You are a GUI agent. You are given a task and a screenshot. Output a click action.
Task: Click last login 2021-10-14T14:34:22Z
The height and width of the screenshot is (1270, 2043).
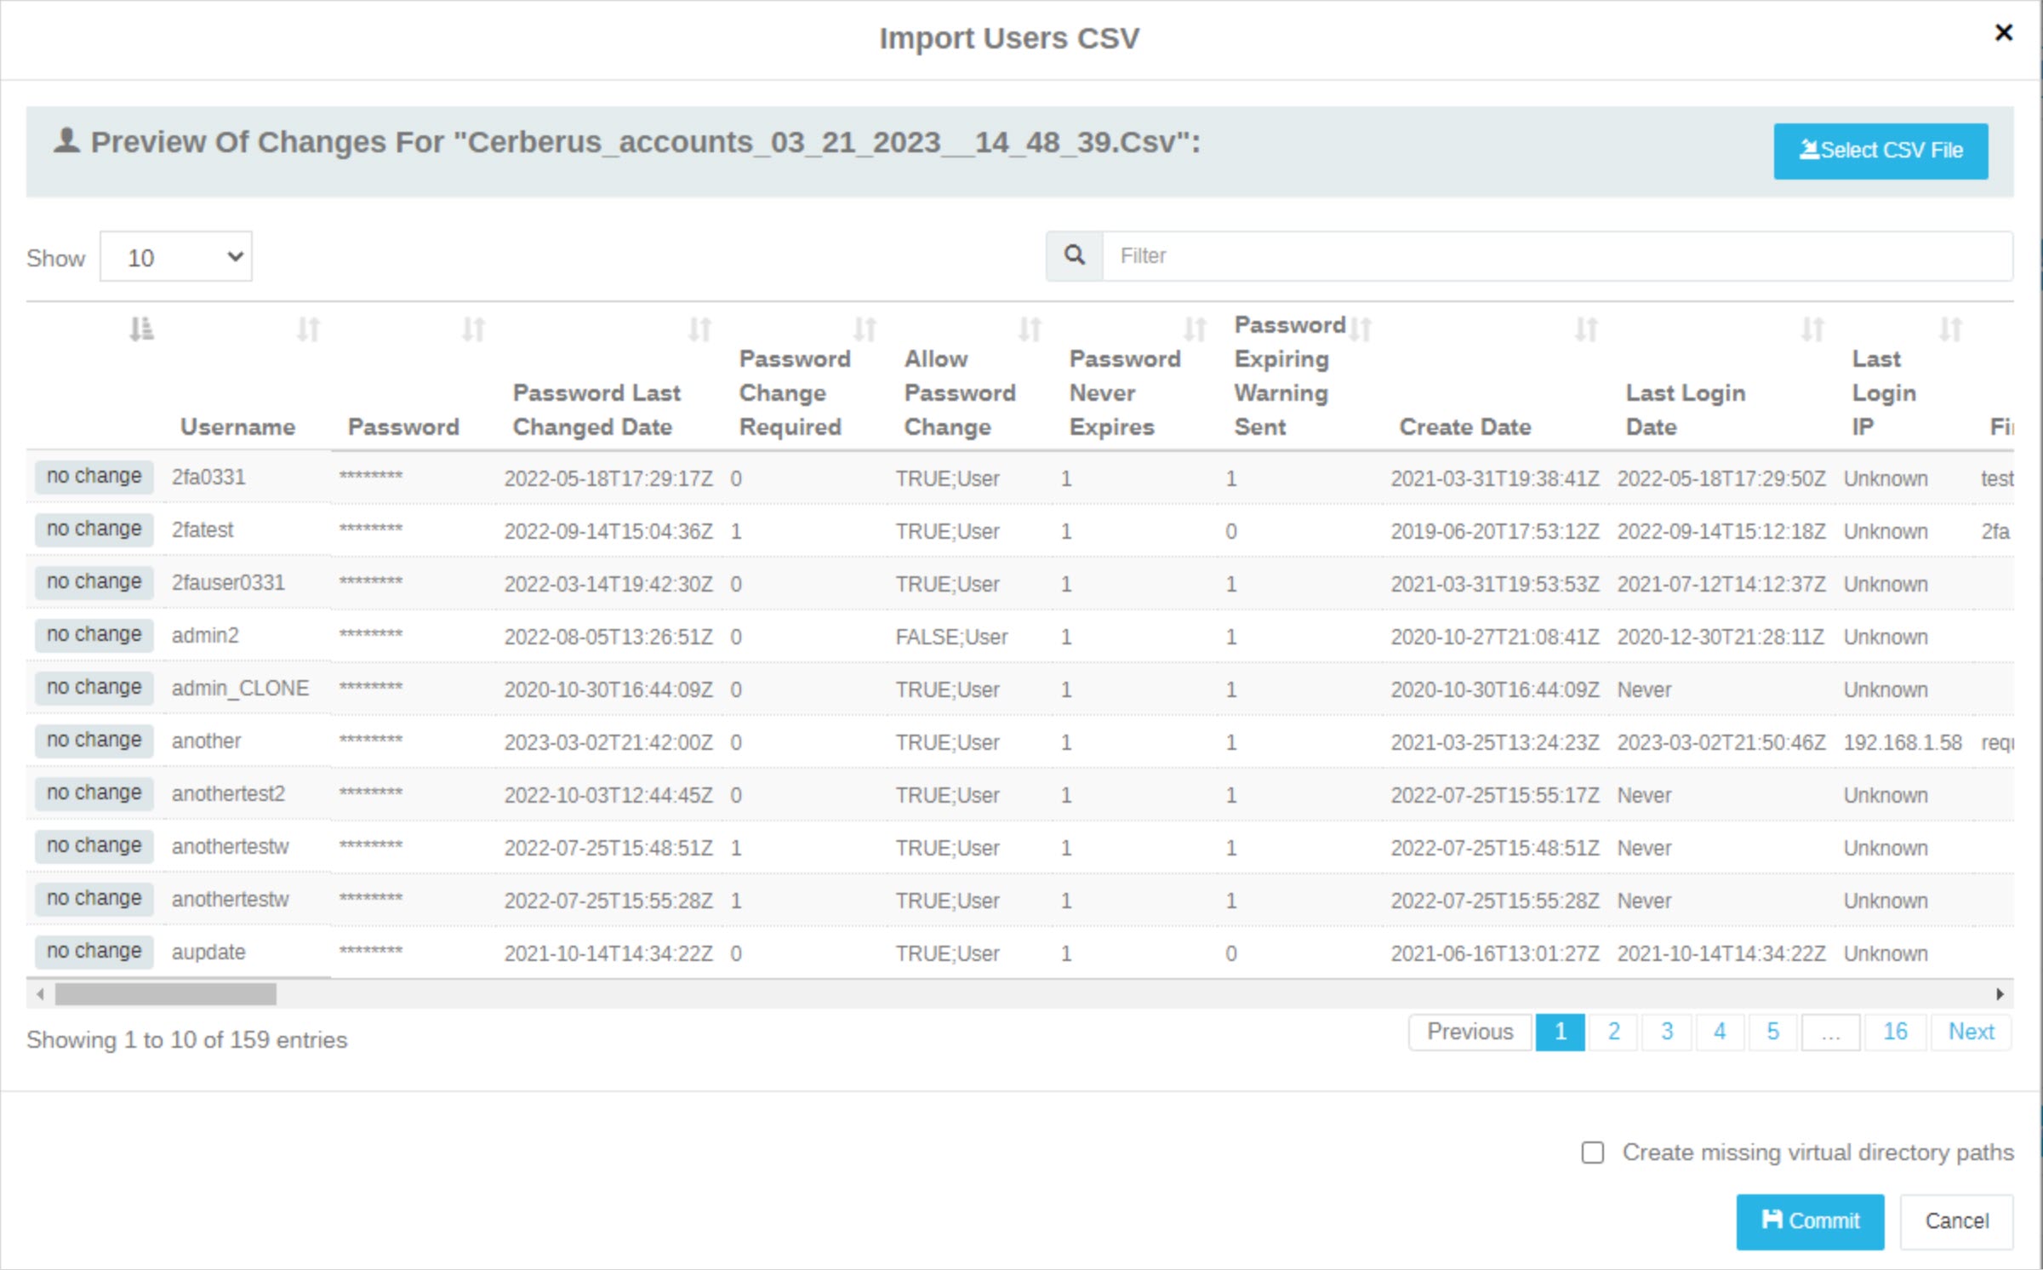(x=1721, y=953)
